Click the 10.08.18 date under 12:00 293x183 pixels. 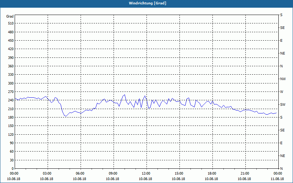[145, 179]
